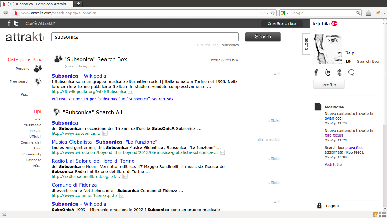The height and width of the screenshot is (218, 387).
Task: Bookmark the page with the star icon
Action: pos(262,13)
